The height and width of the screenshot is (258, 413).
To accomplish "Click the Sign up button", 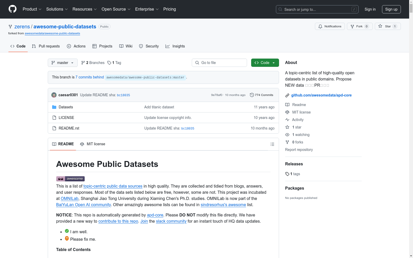I will [x=391, y=9].
